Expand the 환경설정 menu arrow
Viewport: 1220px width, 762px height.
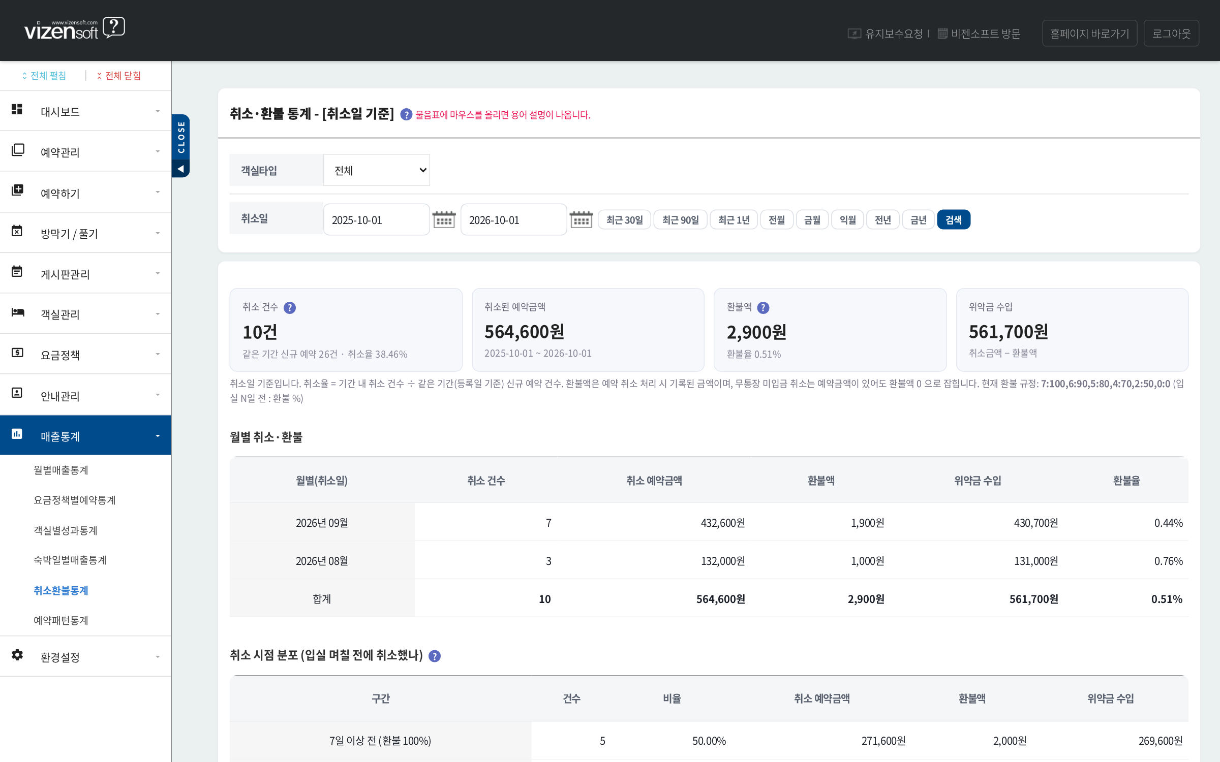tap(158, 657)
